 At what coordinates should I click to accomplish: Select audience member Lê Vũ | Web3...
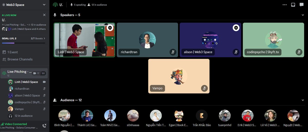(x=271, y=118)
